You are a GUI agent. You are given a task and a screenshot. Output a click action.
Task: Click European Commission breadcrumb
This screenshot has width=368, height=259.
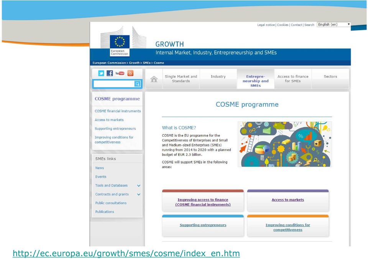click(x=109, y=63)
